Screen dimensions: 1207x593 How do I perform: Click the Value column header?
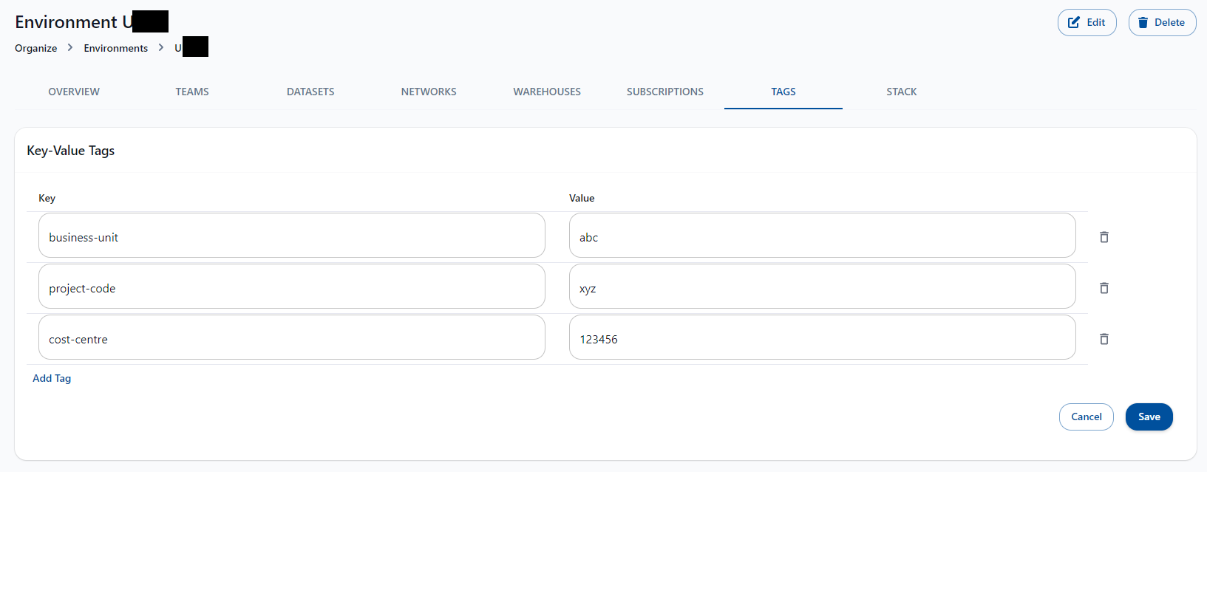582,198
